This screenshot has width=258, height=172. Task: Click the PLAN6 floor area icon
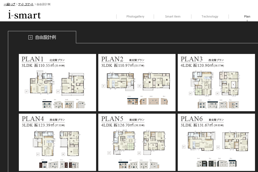point(195,125)
